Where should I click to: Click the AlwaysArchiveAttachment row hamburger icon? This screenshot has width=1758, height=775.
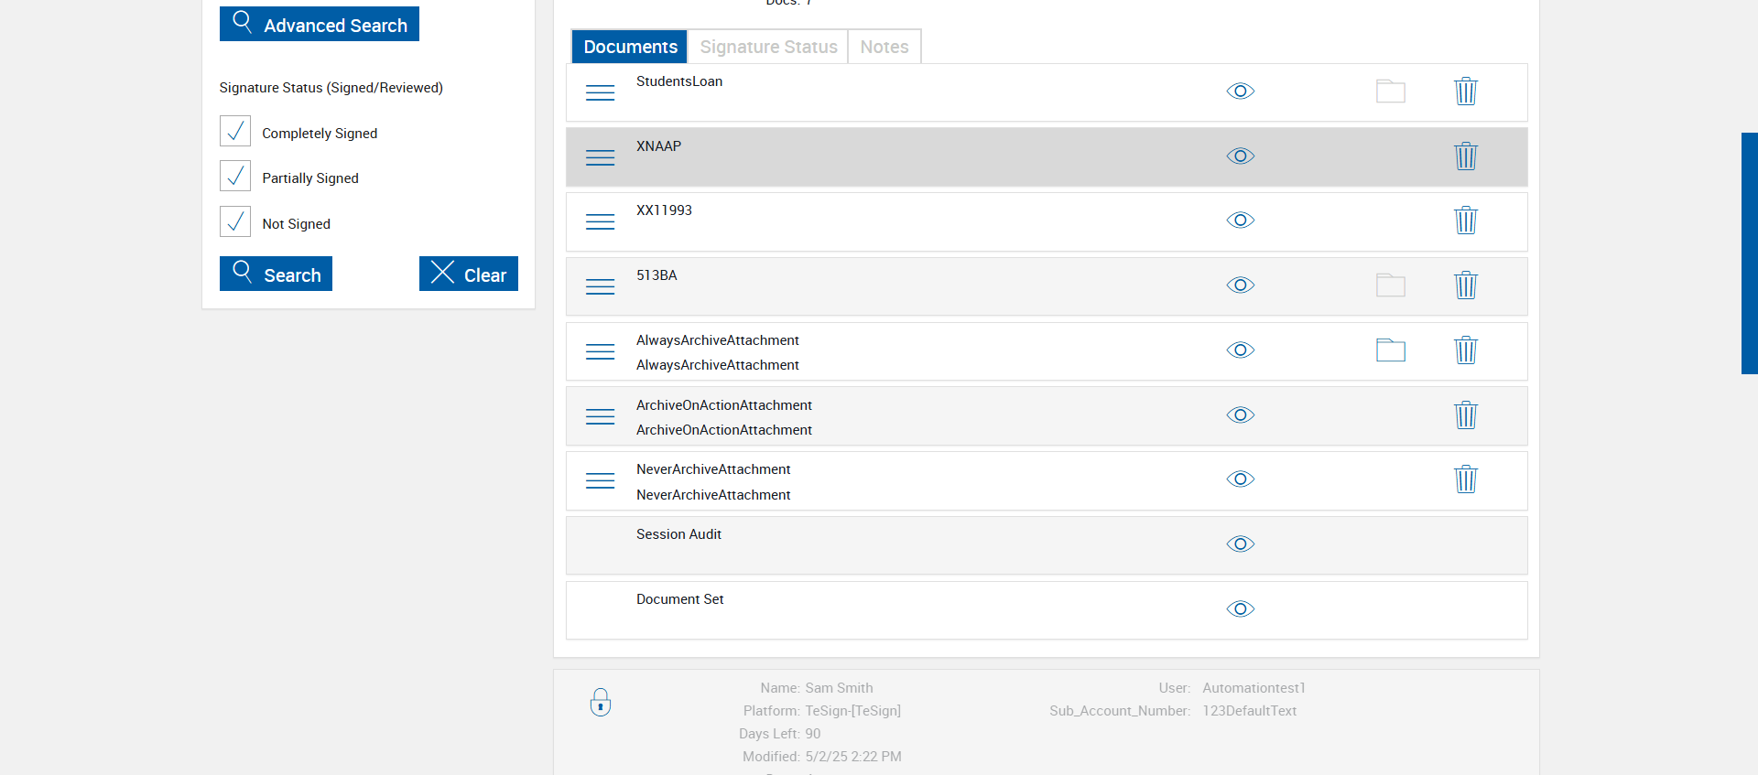pos(600,351)
